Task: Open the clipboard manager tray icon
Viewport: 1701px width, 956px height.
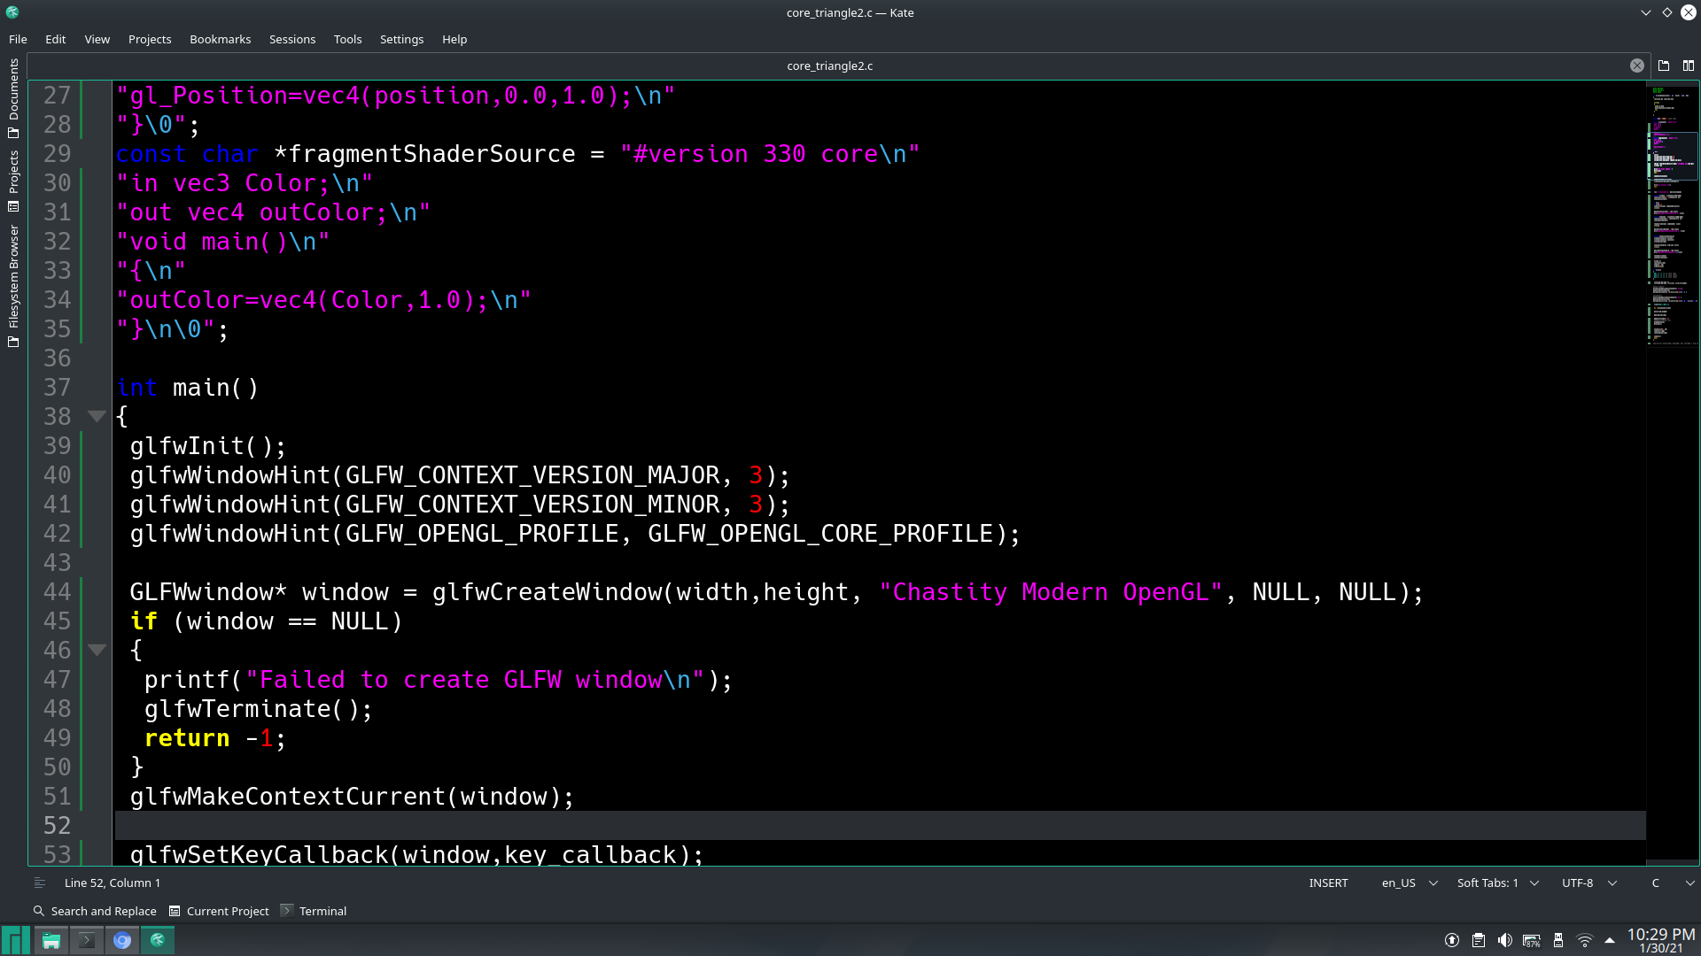Action: [1478, 940]
